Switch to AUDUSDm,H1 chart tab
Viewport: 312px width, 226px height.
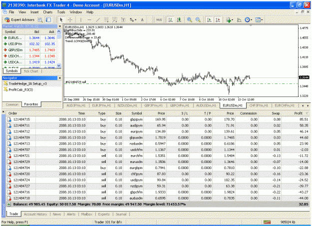(x=206, y=105)
